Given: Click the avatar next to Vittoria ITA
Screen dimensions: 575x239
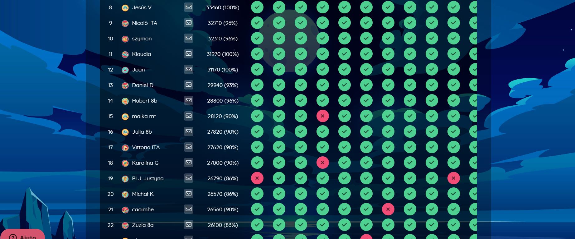Looking at the screenshot, I should (x=125, y=148).
